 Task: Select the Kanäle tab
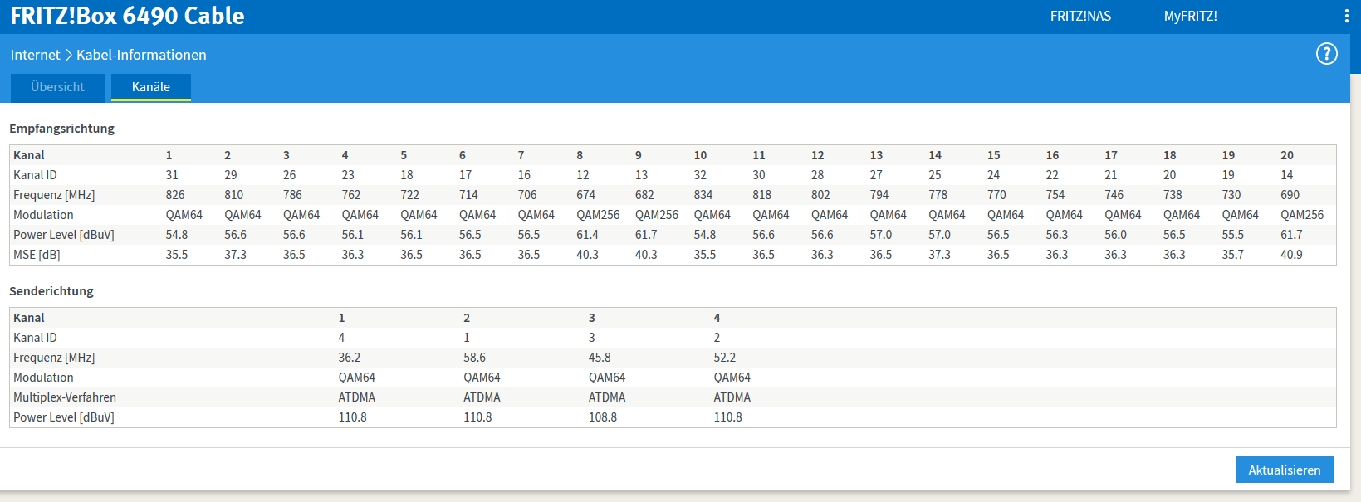tap(151, 87)
